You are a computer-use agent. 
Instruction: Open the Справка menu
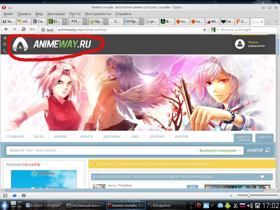point(123,14)
